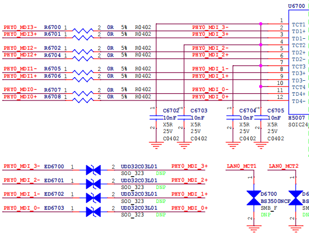Pick the C6705 capacitor symbol
Image resolution: width=309 pixels, height=234 pixels.
click(x=261, y=118)
